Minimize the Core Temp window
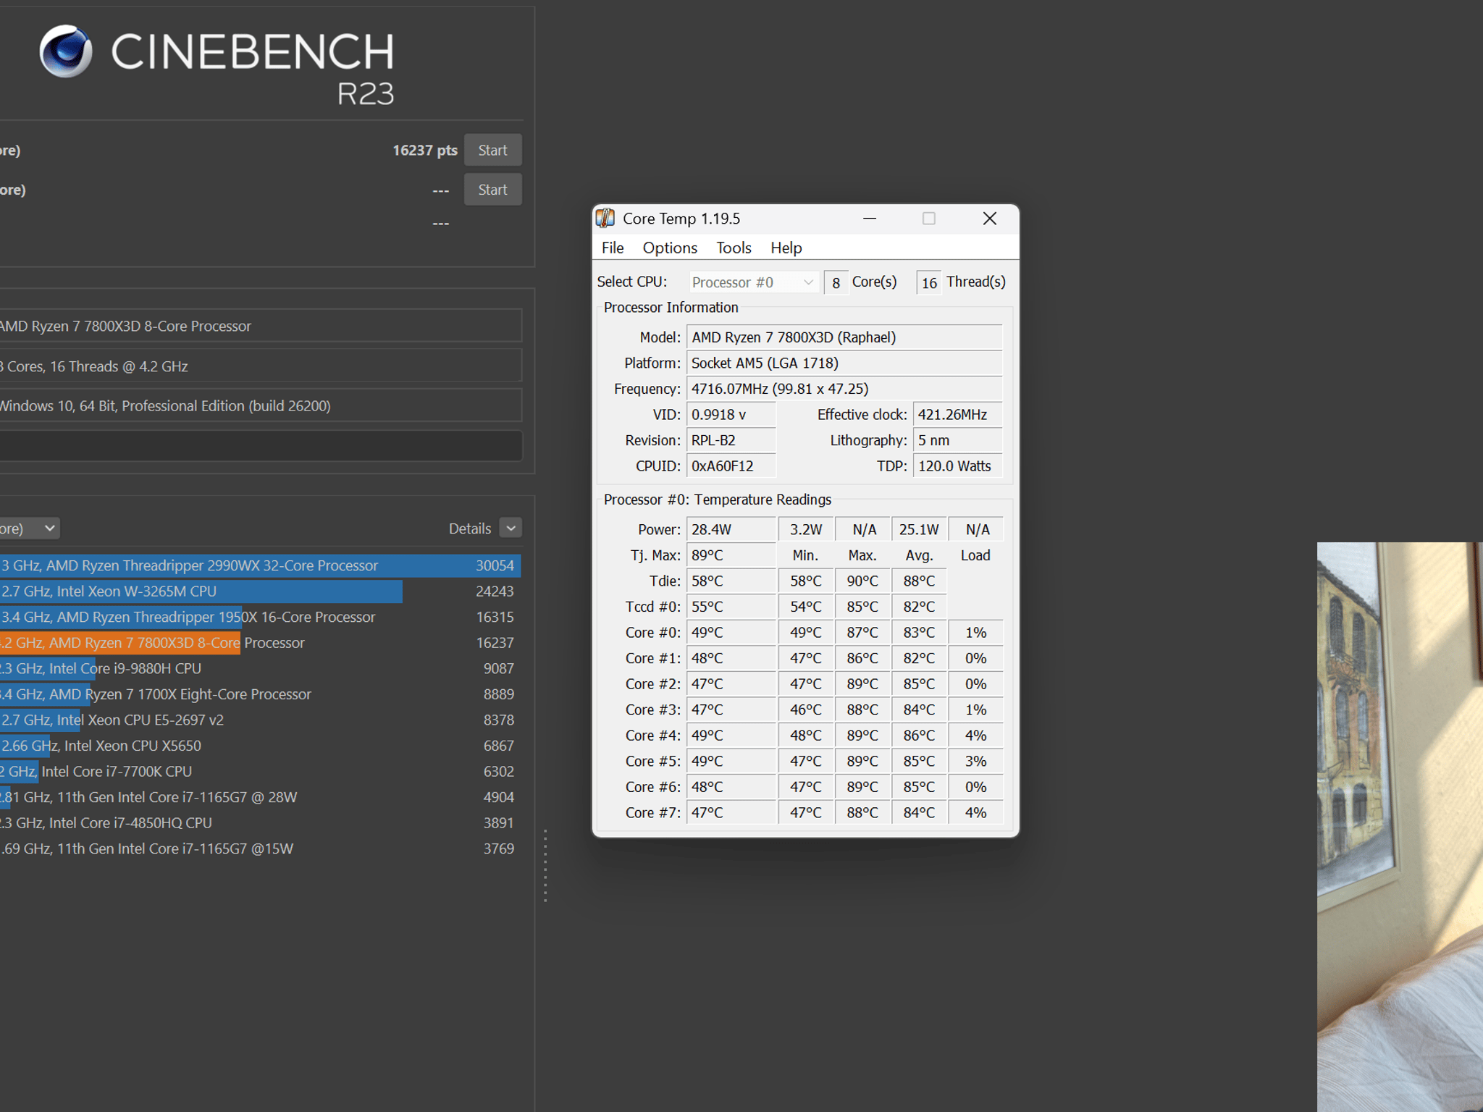This screenshot has width=1483, height=1112. coord(870,219)
